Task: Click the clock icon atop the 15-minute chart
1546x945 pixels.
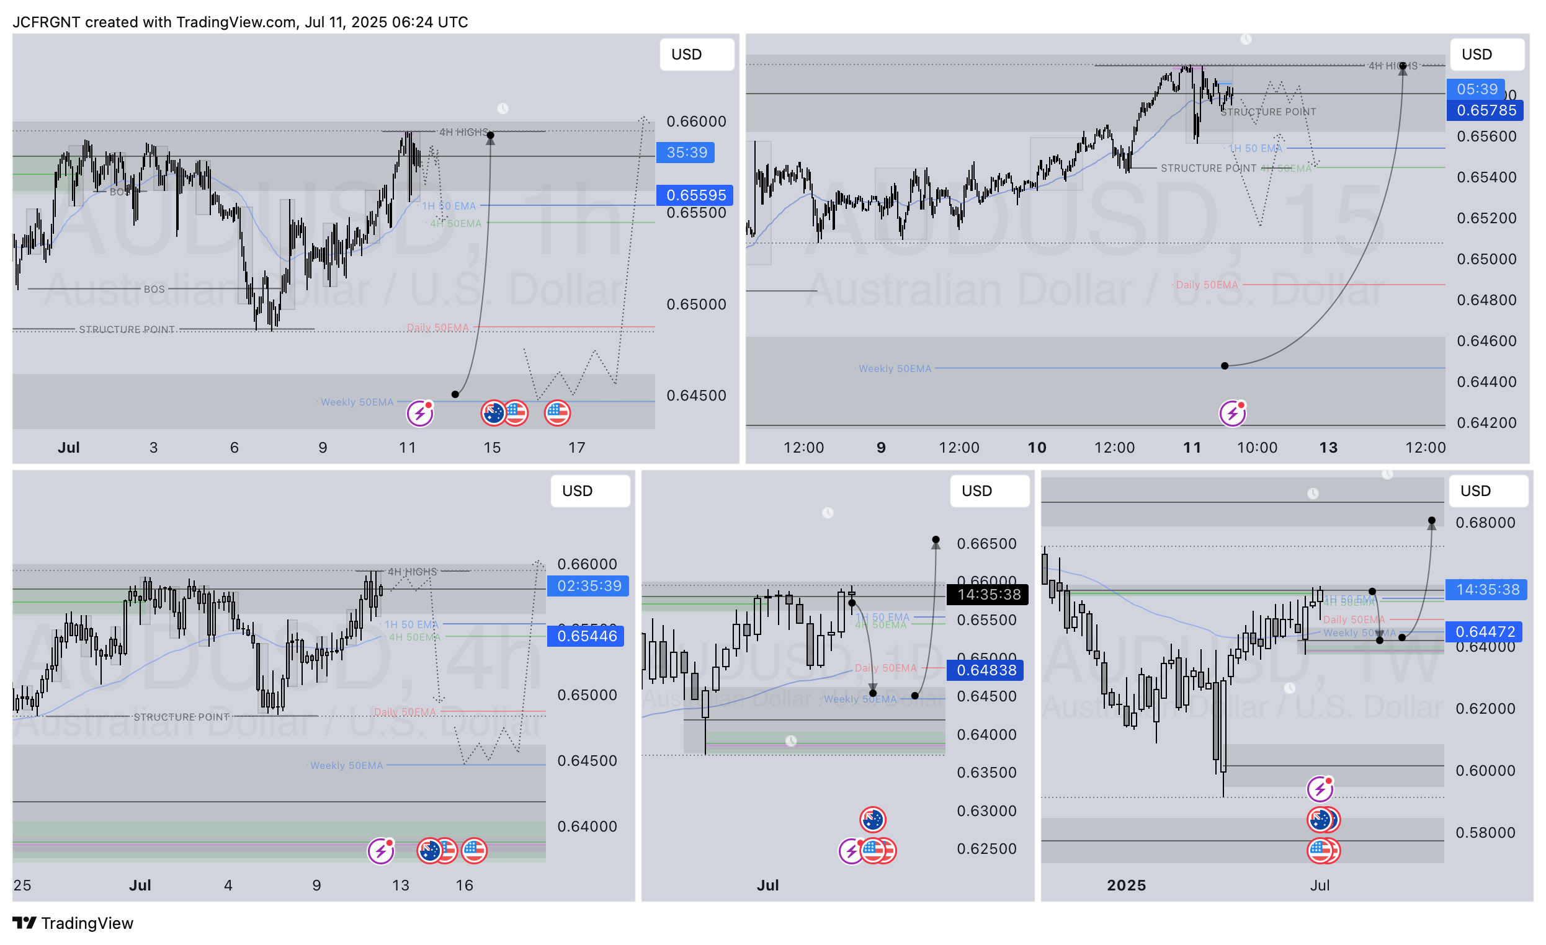Action: [1246, 39]
